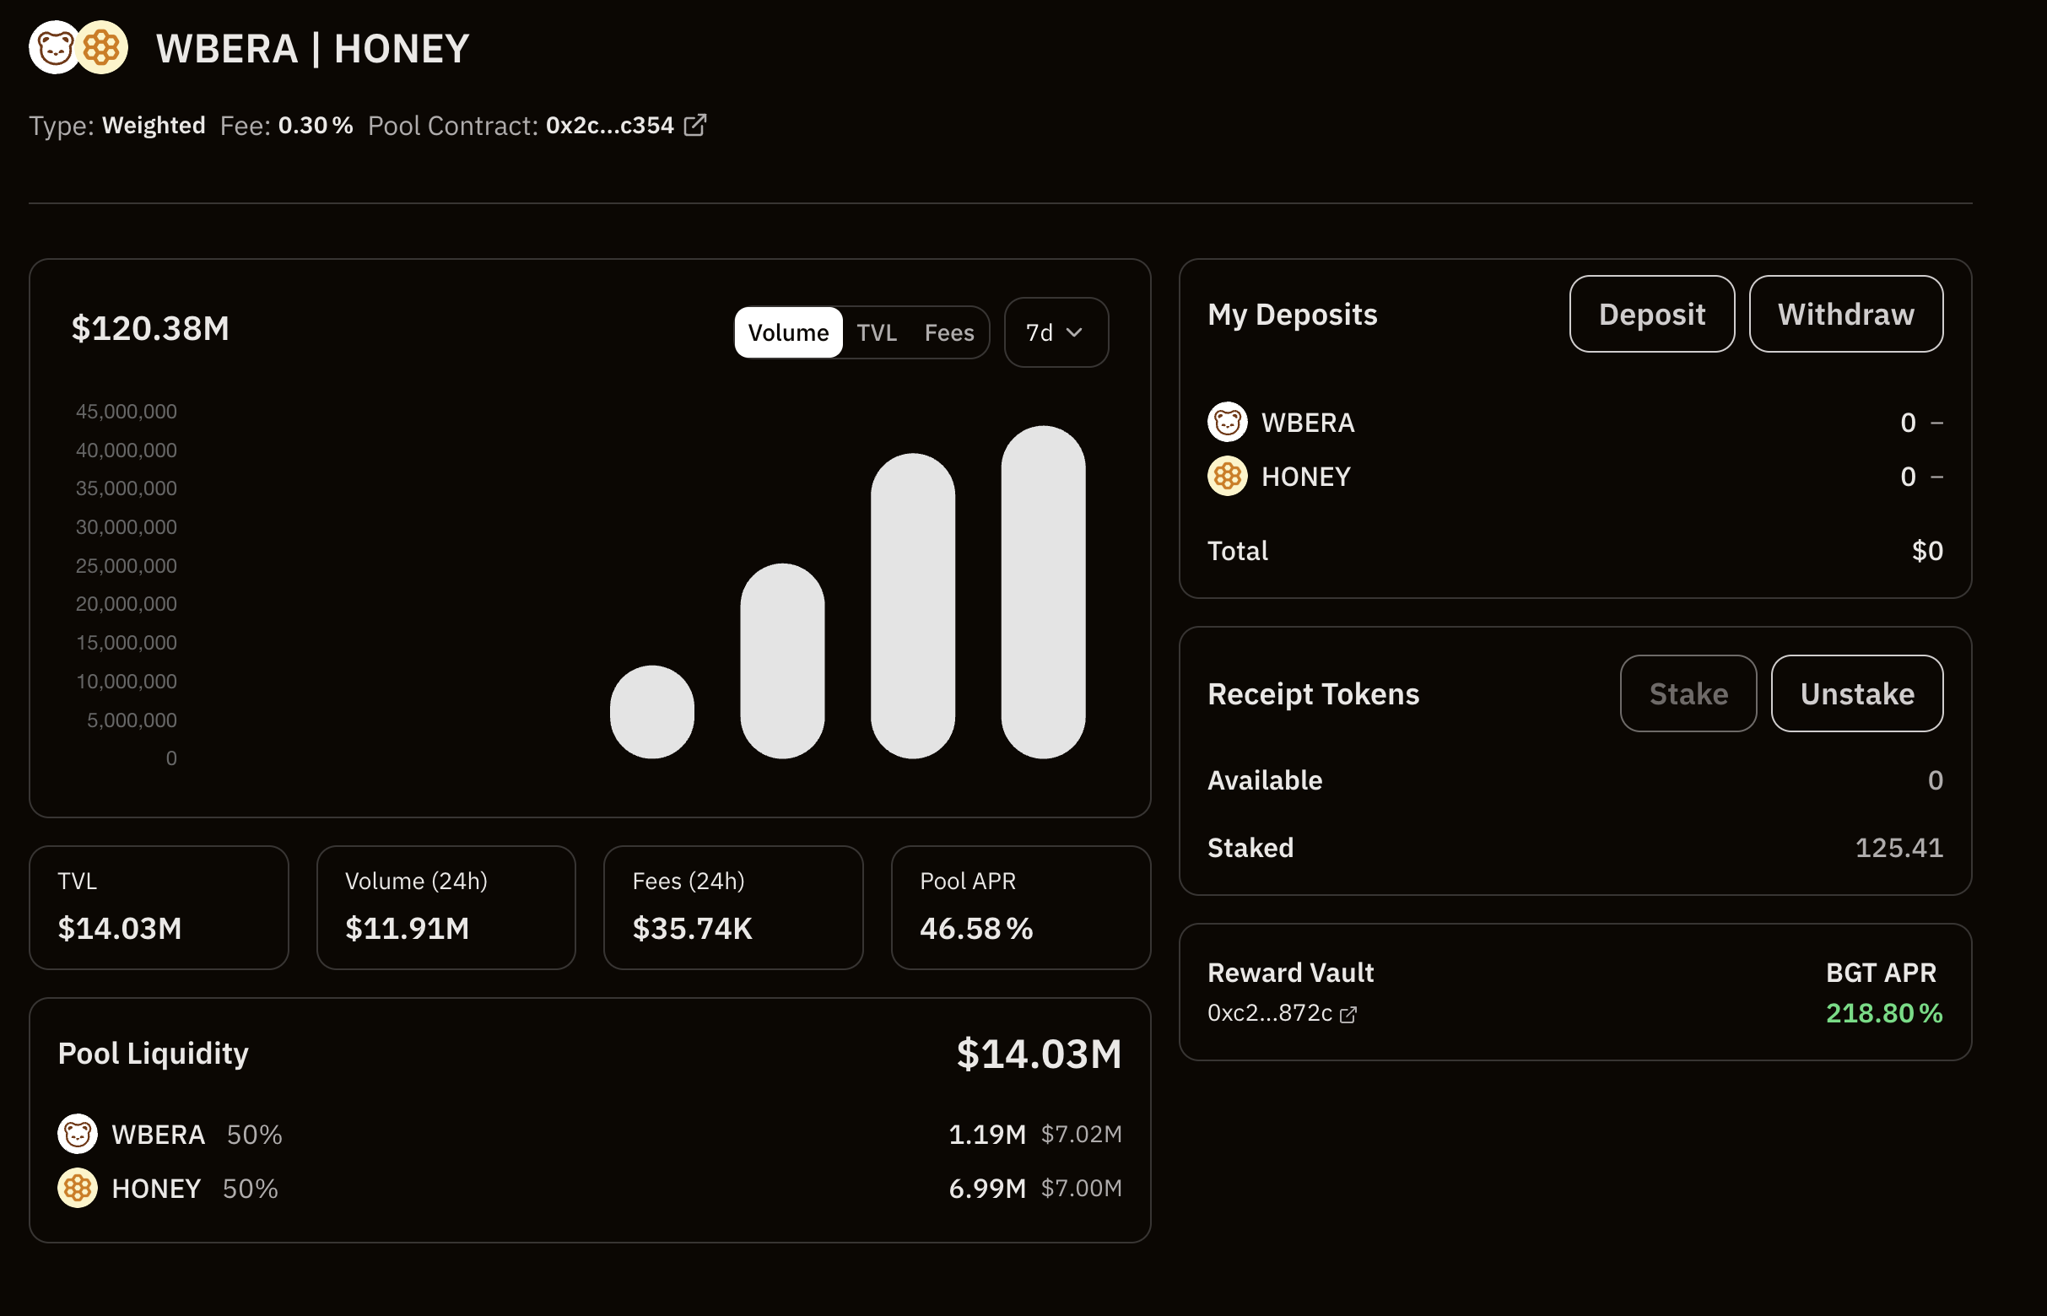Click HONEY token icon in My Deposits
This screenshot has height=1316, width=2047.
1227,476
